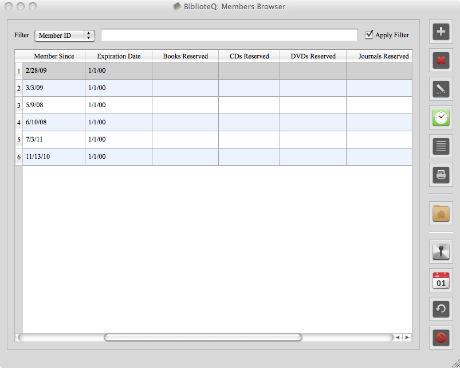Click the calendar 01 icon
The image size is (460, 368).
[x=441, y=280]
